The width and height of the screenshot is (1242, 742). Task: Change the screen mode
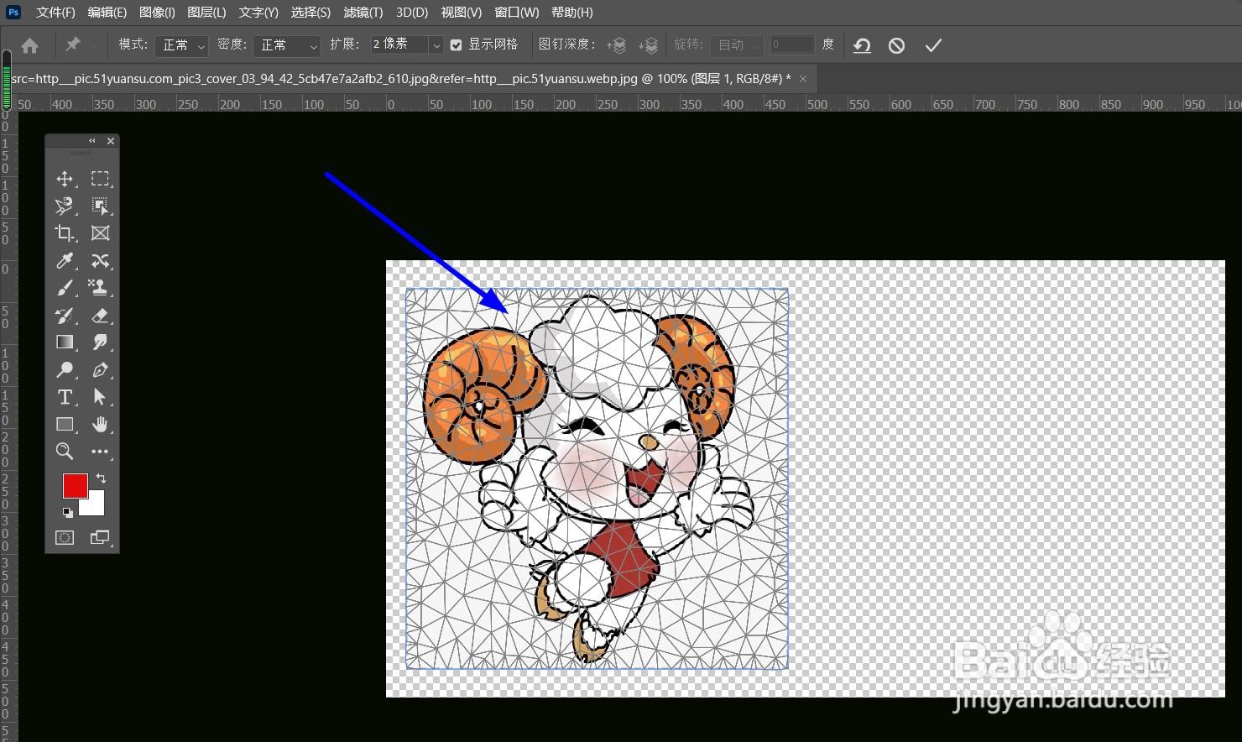click(100, 537)
